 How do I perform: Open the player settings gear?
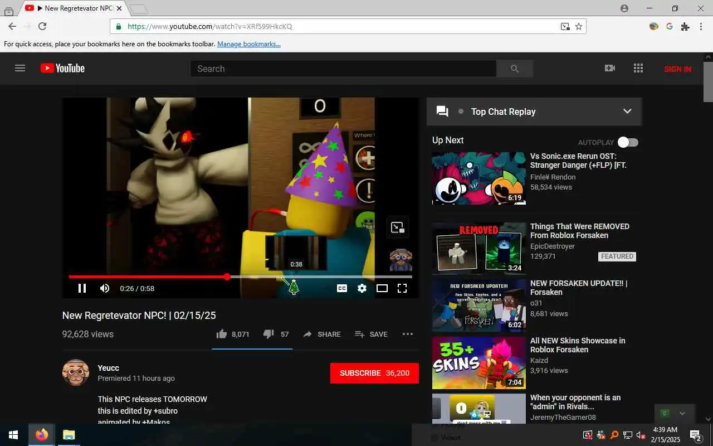click(x=362, y=288)
